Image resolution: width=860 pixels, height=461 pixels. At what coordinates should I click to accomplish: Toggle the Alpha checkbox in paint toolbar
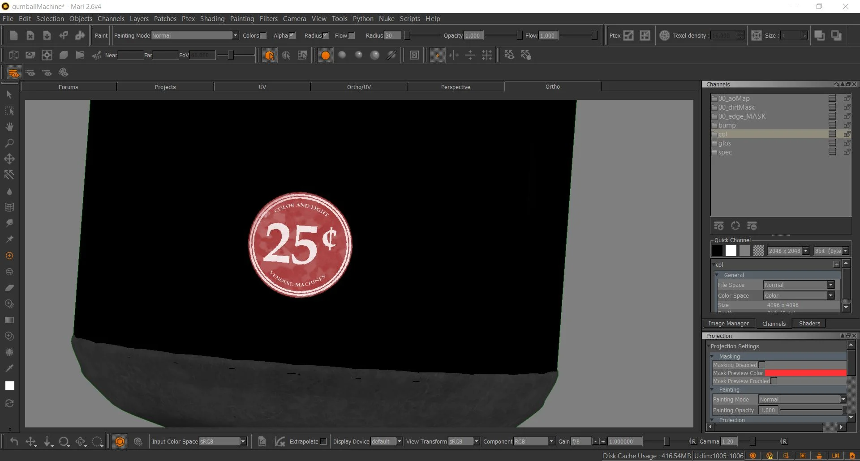(x=292, y=35)
